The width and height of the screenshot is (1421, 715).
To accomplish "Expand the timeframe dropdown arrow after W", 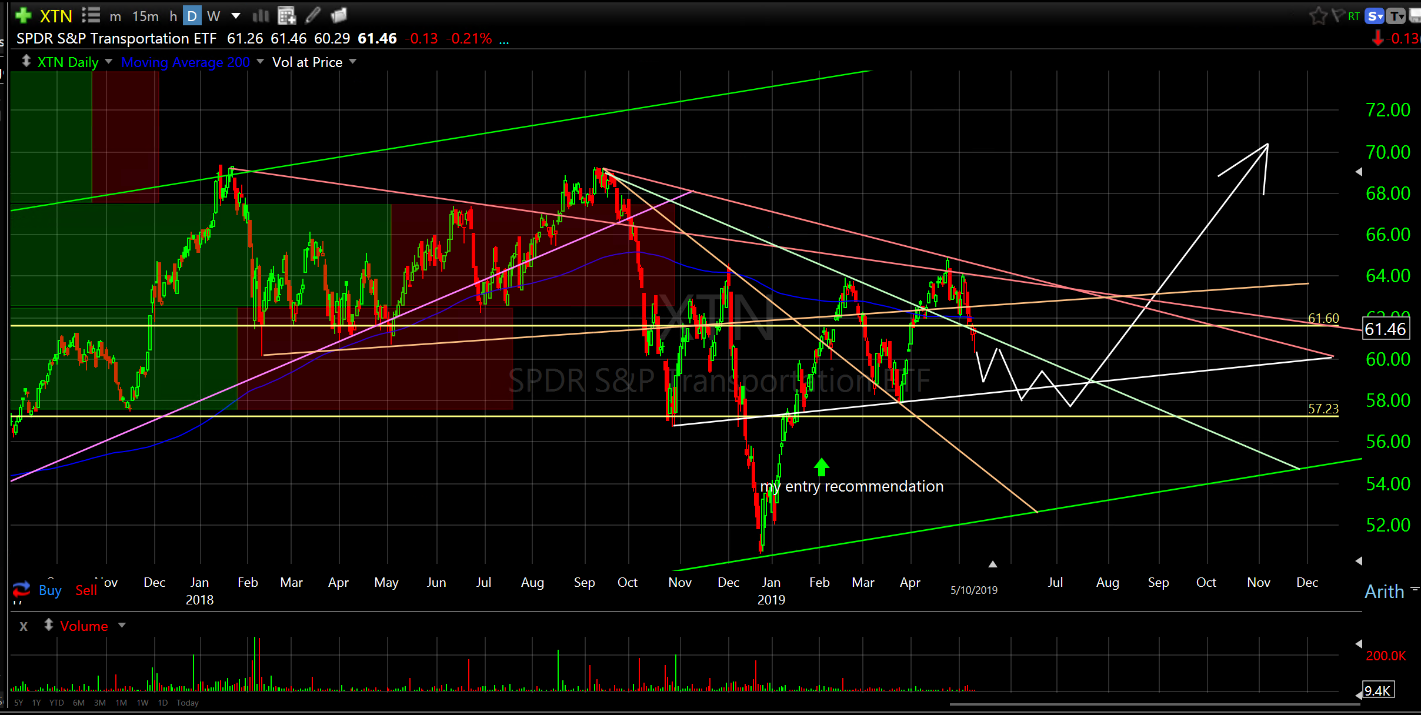I will [x=236, y=16].
